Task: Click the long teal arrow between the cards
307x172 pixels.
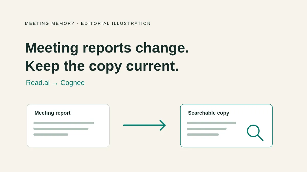Action: tap(145, 125)
